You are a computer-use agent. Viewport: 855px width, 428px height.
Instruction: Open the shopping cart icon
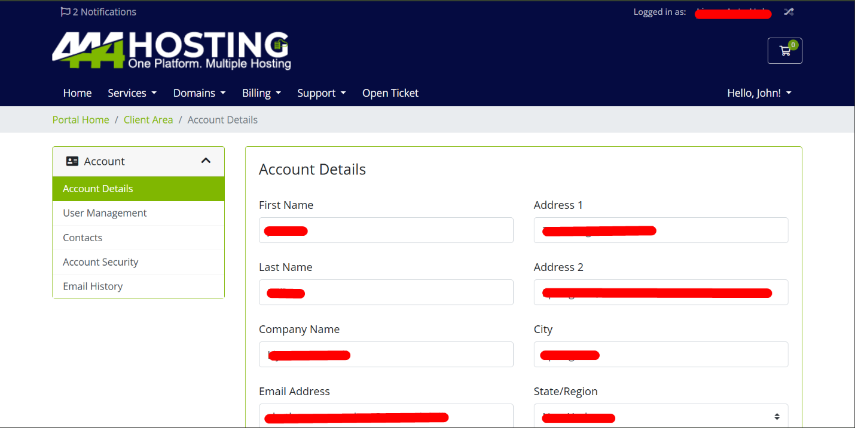[x=784, y=51]
